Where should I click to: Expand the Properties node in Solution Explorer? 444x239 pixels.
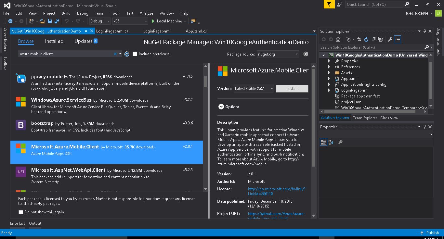[329, 61]
